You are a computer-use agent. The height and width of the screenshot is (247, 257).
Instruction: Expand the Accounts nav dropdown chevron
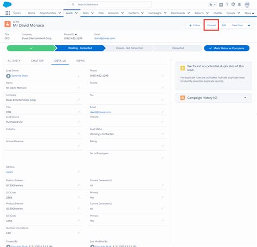[123, 13]
